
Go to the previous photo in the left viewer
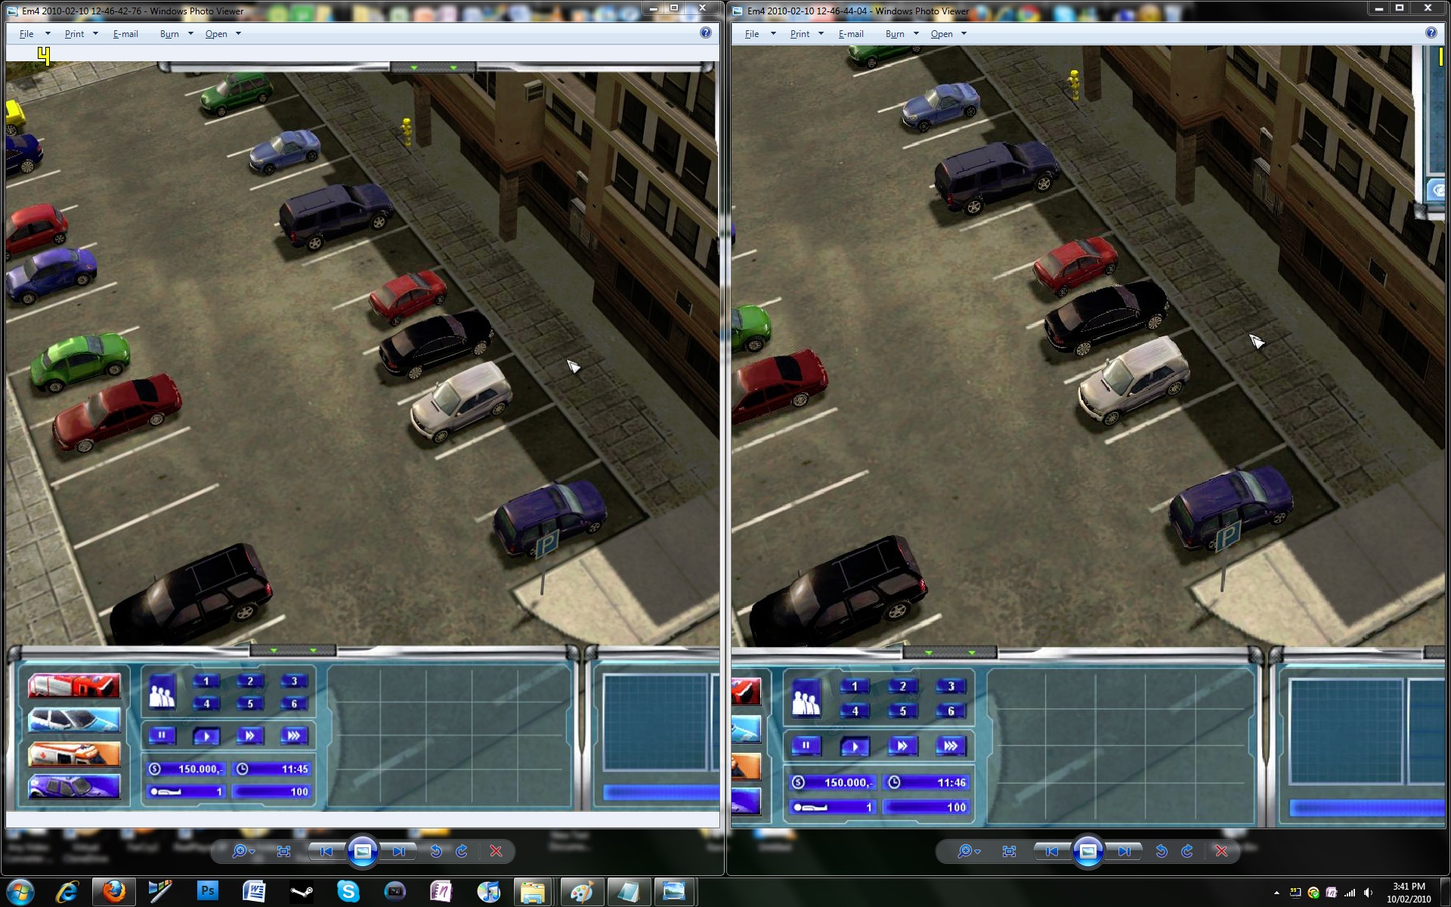point(326,852)
